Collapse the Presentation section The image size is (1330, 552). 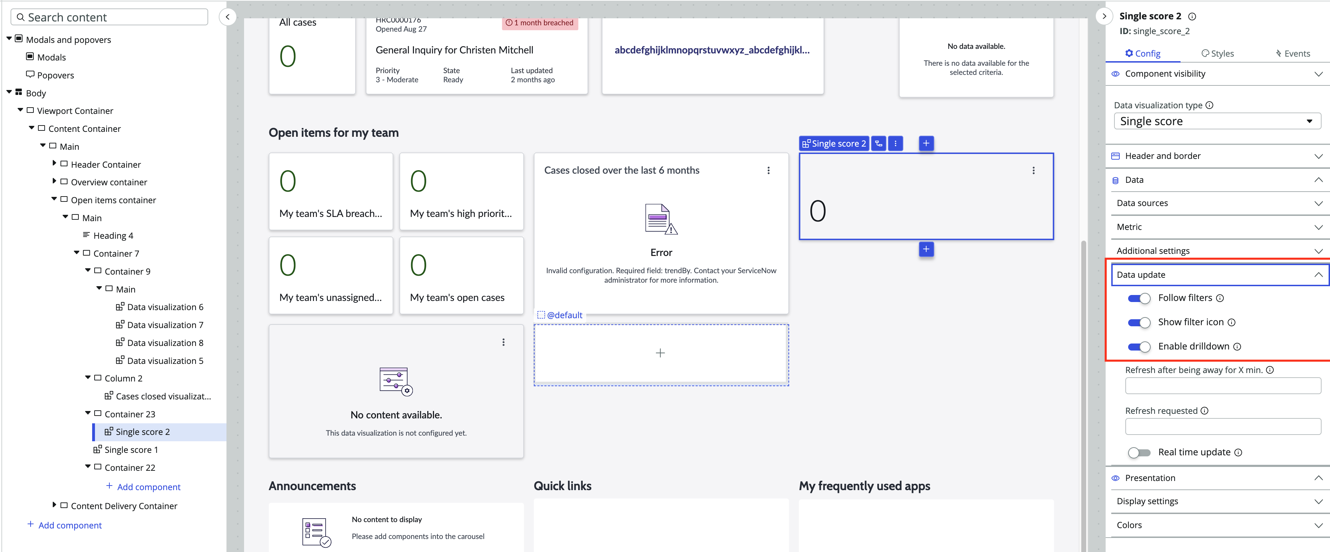pos(1217,478)
